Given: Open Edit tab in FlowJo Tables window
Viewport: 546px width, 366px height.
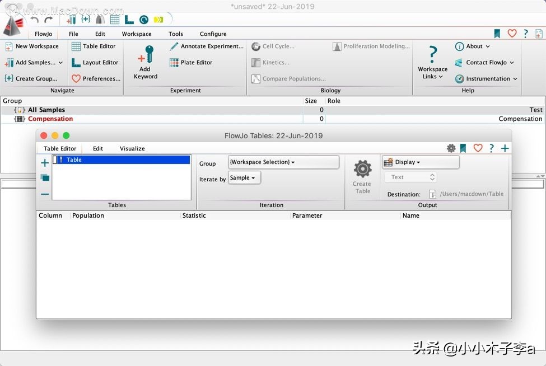Looking at the screenshot, I should [98, 148].
